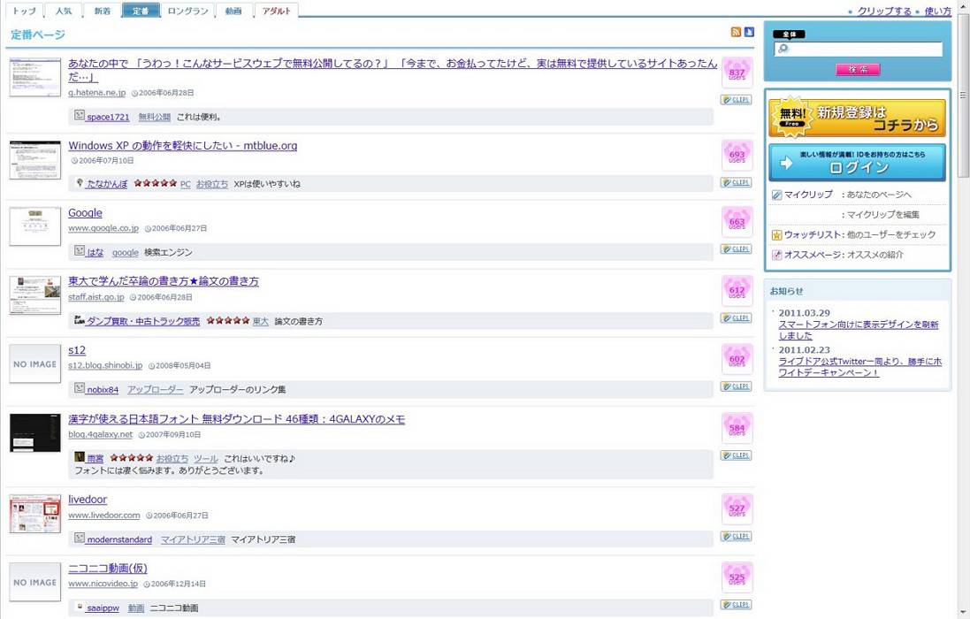The image size is (970, 619).
Task: Open the s12 entry title link
Action: 77,350
